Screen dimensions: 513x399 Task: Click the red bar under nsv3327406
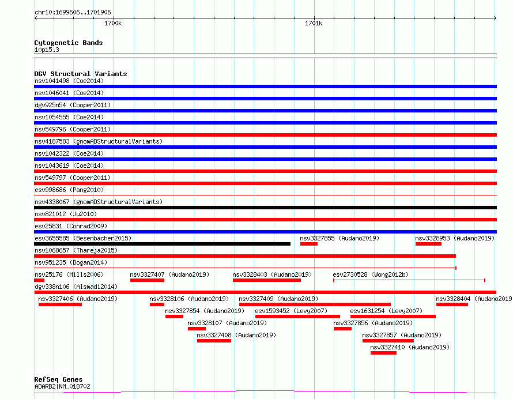[60, 304]
